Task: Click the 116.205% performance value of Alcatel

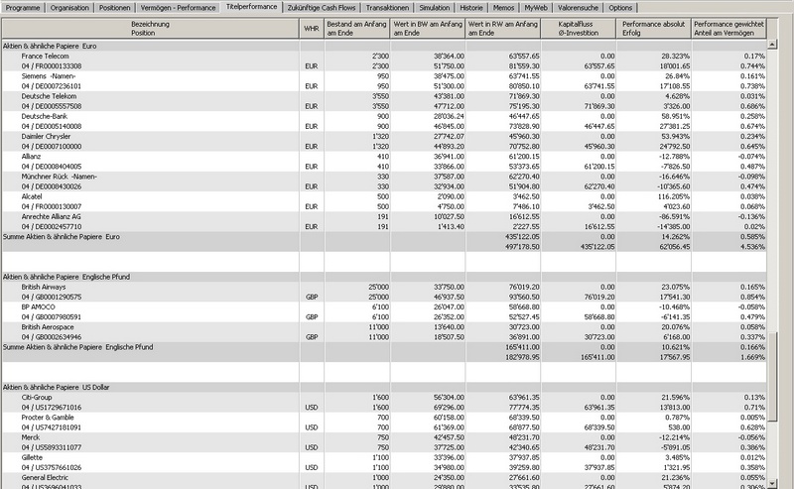Action: 676,196
